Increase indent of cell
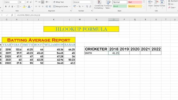The height and width of the screenshot is (100, 178). [50, 6]
